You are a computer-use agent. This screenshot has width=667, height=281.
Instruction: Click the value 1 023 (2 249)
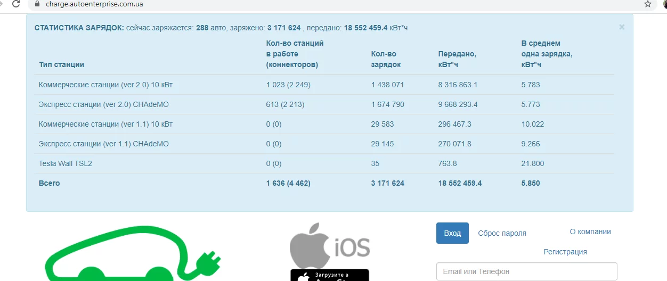(288, 85)
